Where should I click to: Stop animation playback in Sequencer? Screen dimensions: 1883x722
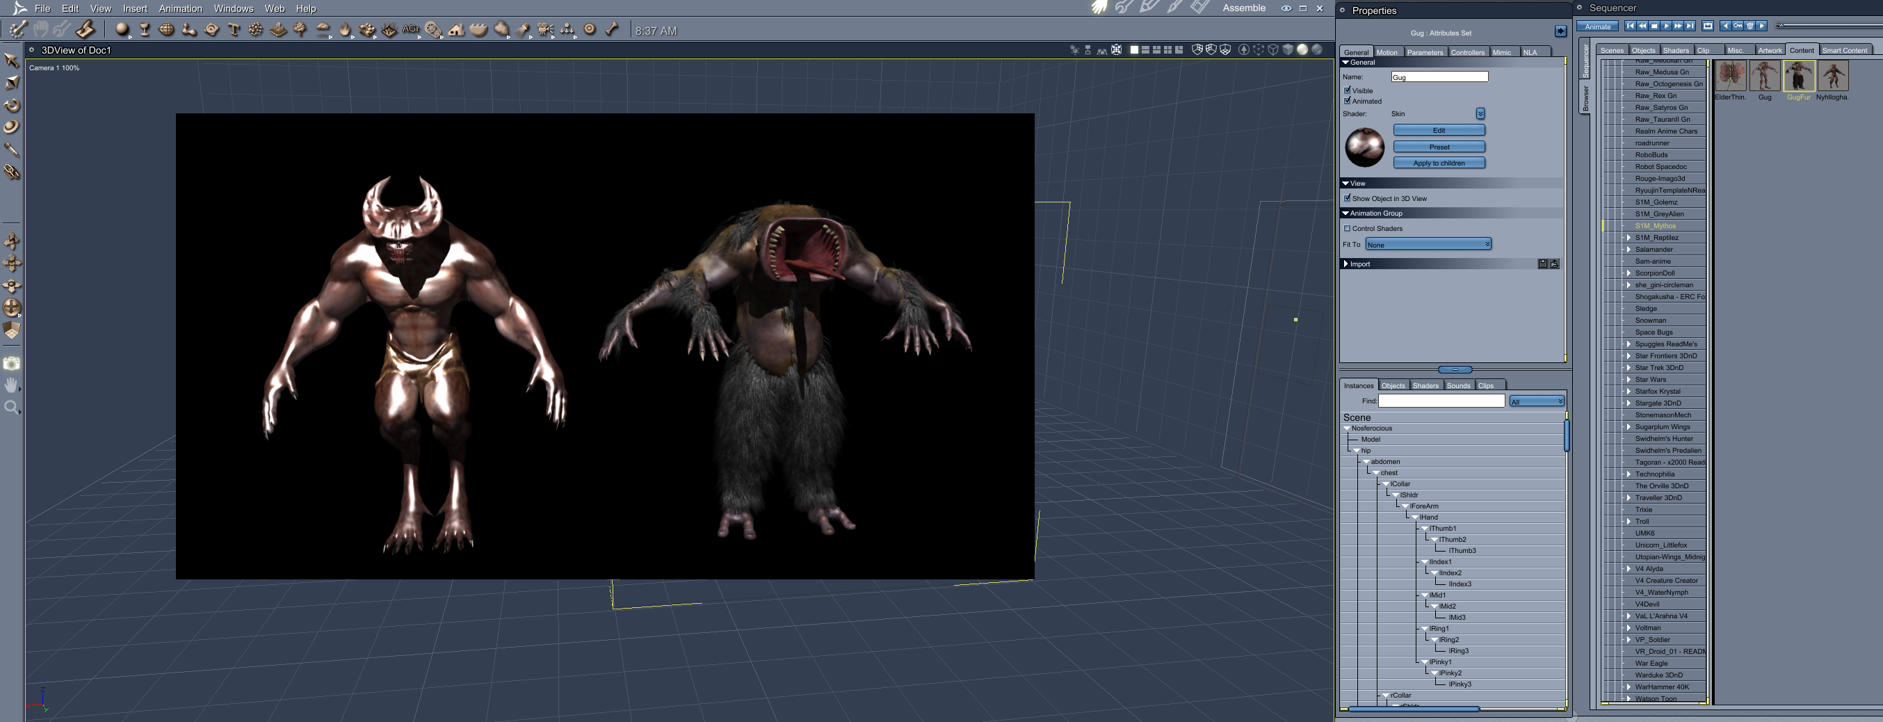coord(1654,26)
